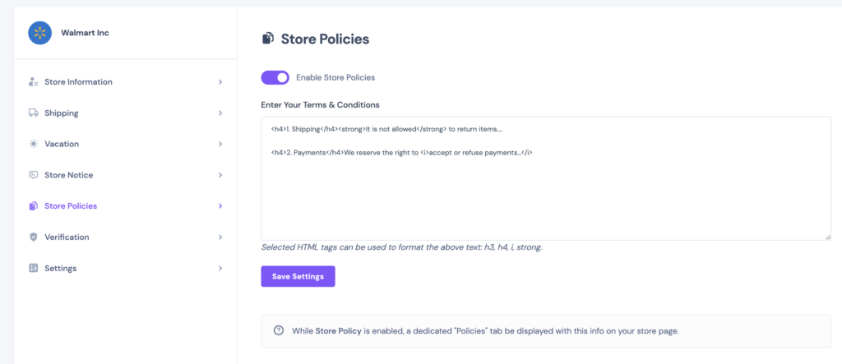Expand the Settings chevron arrow
The image size is (842, 364).
tap(220, 268)
